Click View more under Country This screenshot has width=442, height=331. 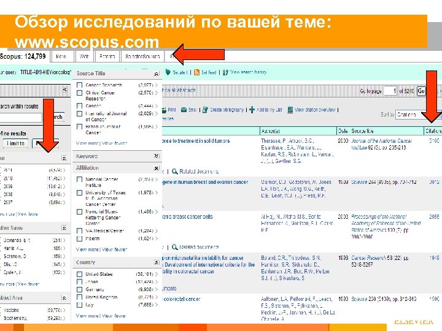[x=87, y=316]
